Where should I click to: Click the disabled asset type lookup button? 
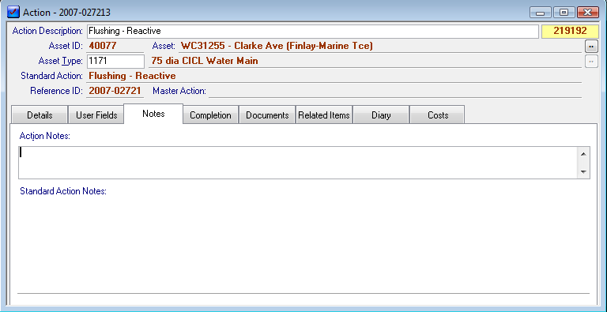click(x=591, y=61)
